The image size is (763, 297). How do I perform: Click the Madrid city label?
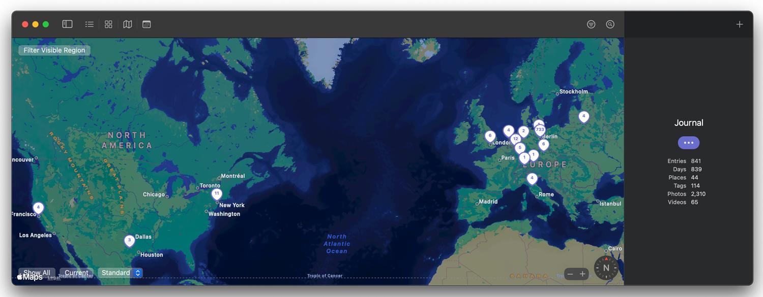(x=488, y=202)
